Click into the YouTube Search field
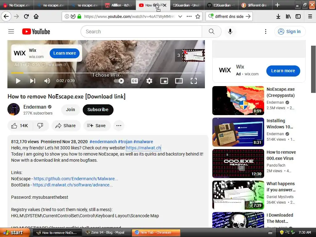Screen dimensions: 316x237 tap(141, 31)
